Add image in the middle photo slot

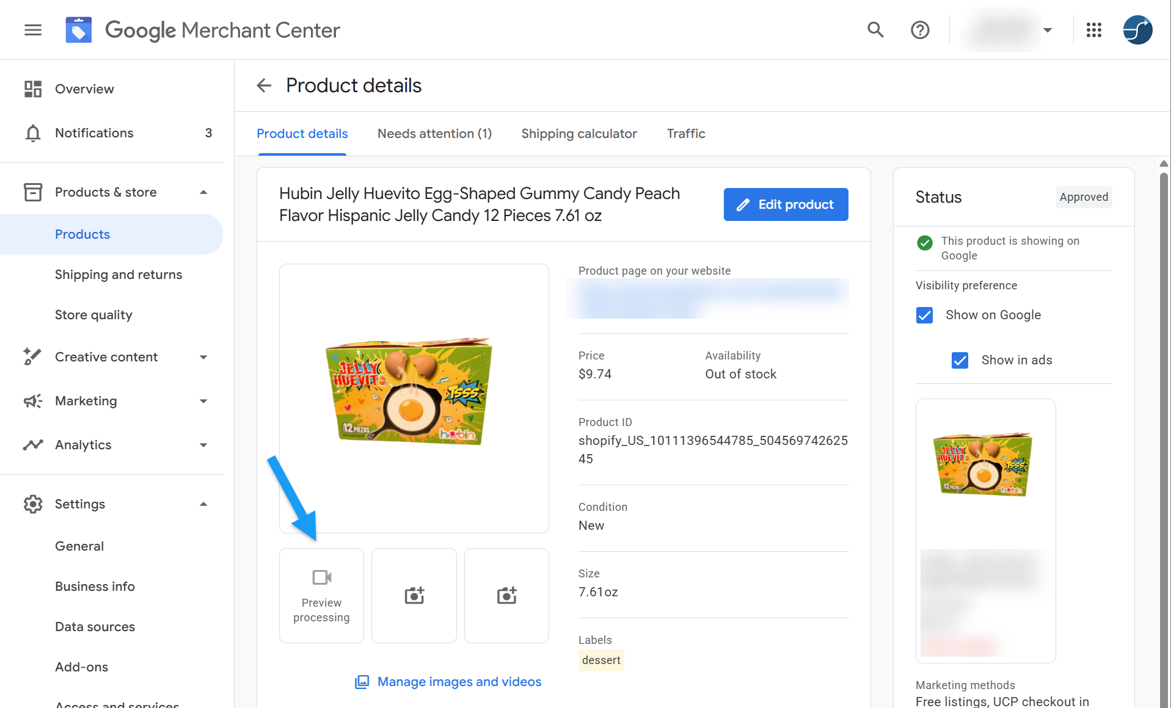click(x=414, y=596)
